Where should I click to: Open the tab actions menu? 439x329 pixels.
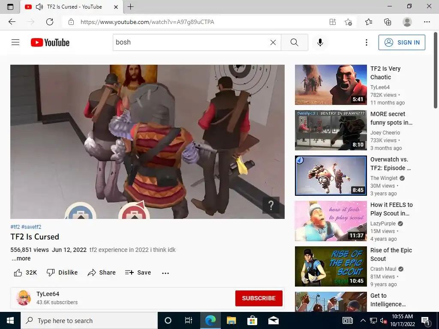click(x=10, y=7)
